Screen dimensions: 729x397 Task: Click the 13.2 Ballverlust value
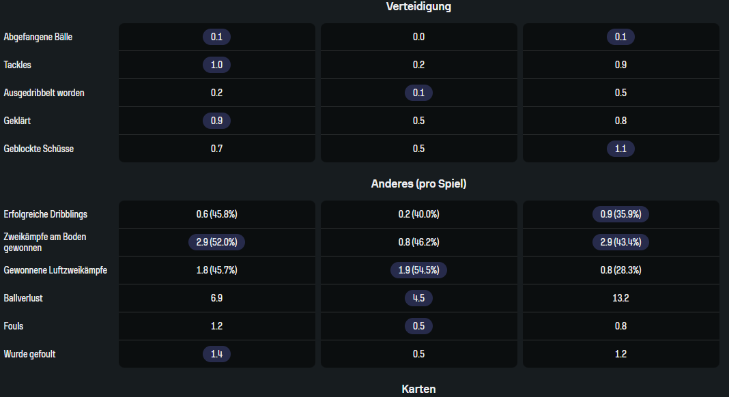[x=620, y=298]
